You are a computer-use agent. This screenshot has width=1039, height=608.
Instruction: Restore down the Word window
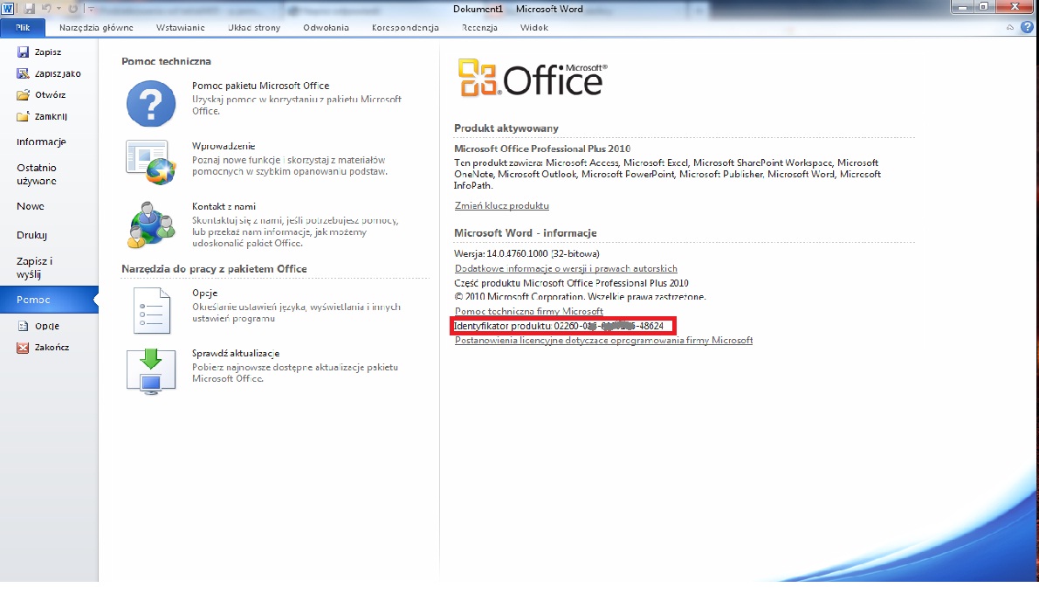pyautogui.click(x=984, y=7)
